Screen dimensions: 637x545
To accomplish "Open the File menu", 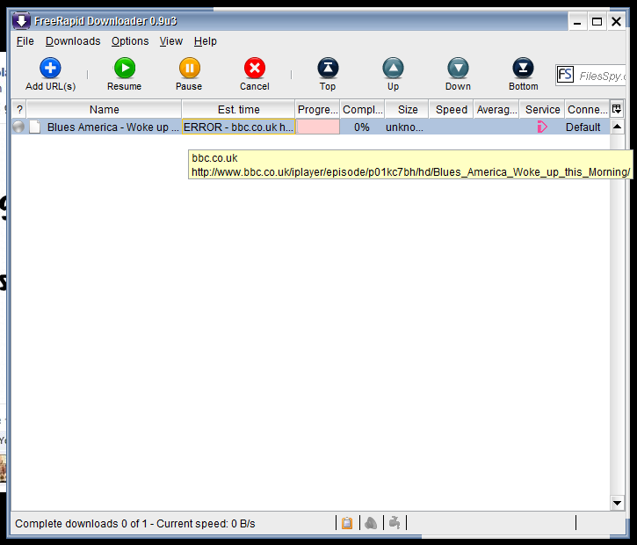I will [x=25, y=41].
